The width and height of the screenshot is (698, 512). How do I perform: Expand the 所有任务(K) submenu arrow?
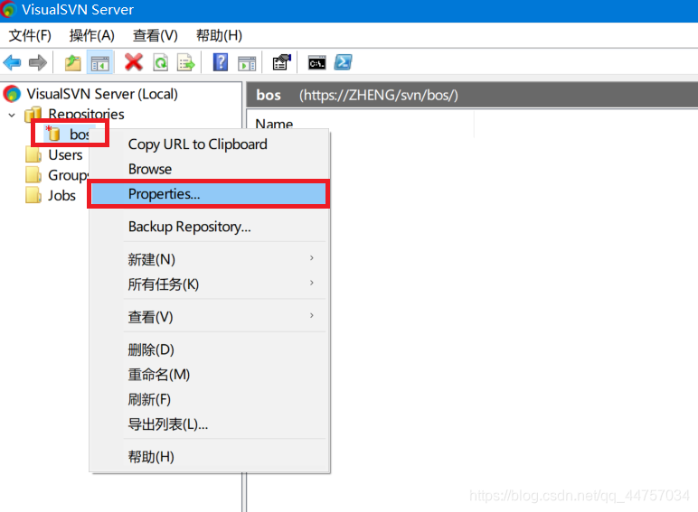coord(312,283)
